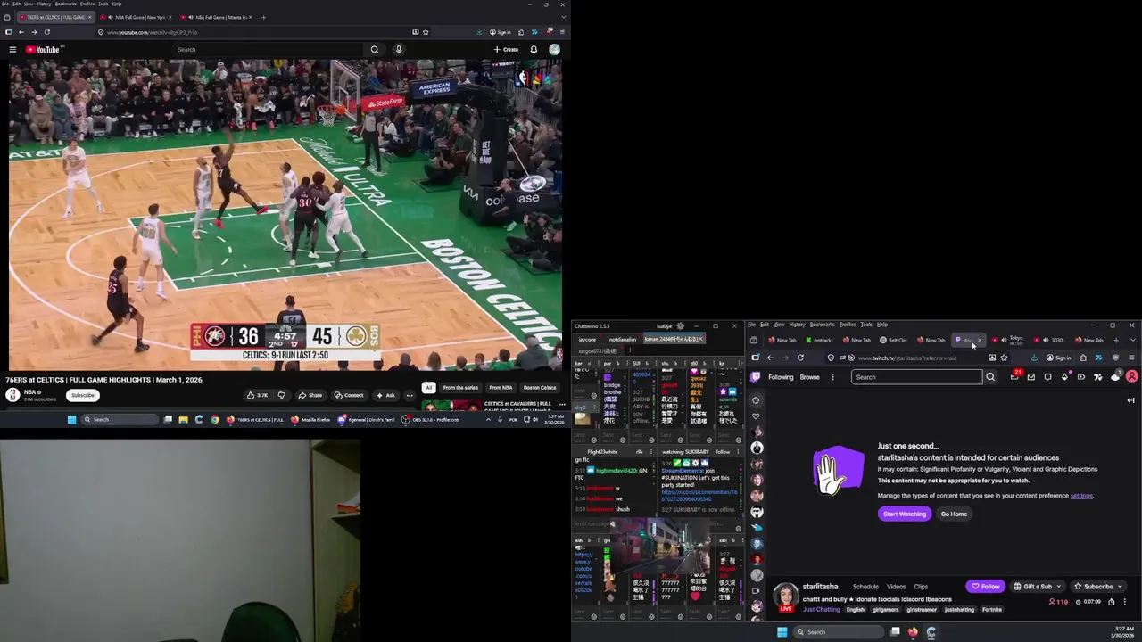Click the Twitch logo home icon
1142x642 pixels.
pos(757,377)
